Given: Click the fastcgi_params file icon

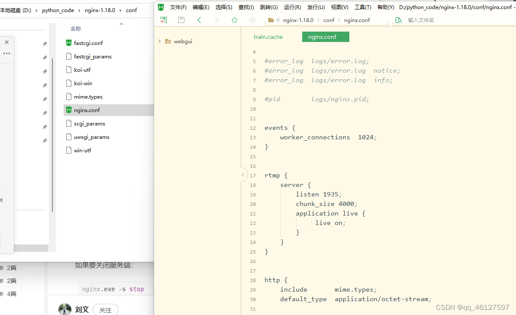Looking at the screenshot, I should click(x=69, y=56).
